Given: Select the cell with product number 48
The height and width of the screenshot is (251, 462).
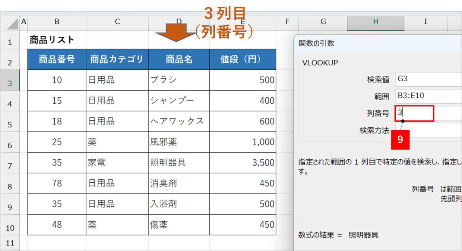Looking at the screenshot, I should click(x=57, y=225).
